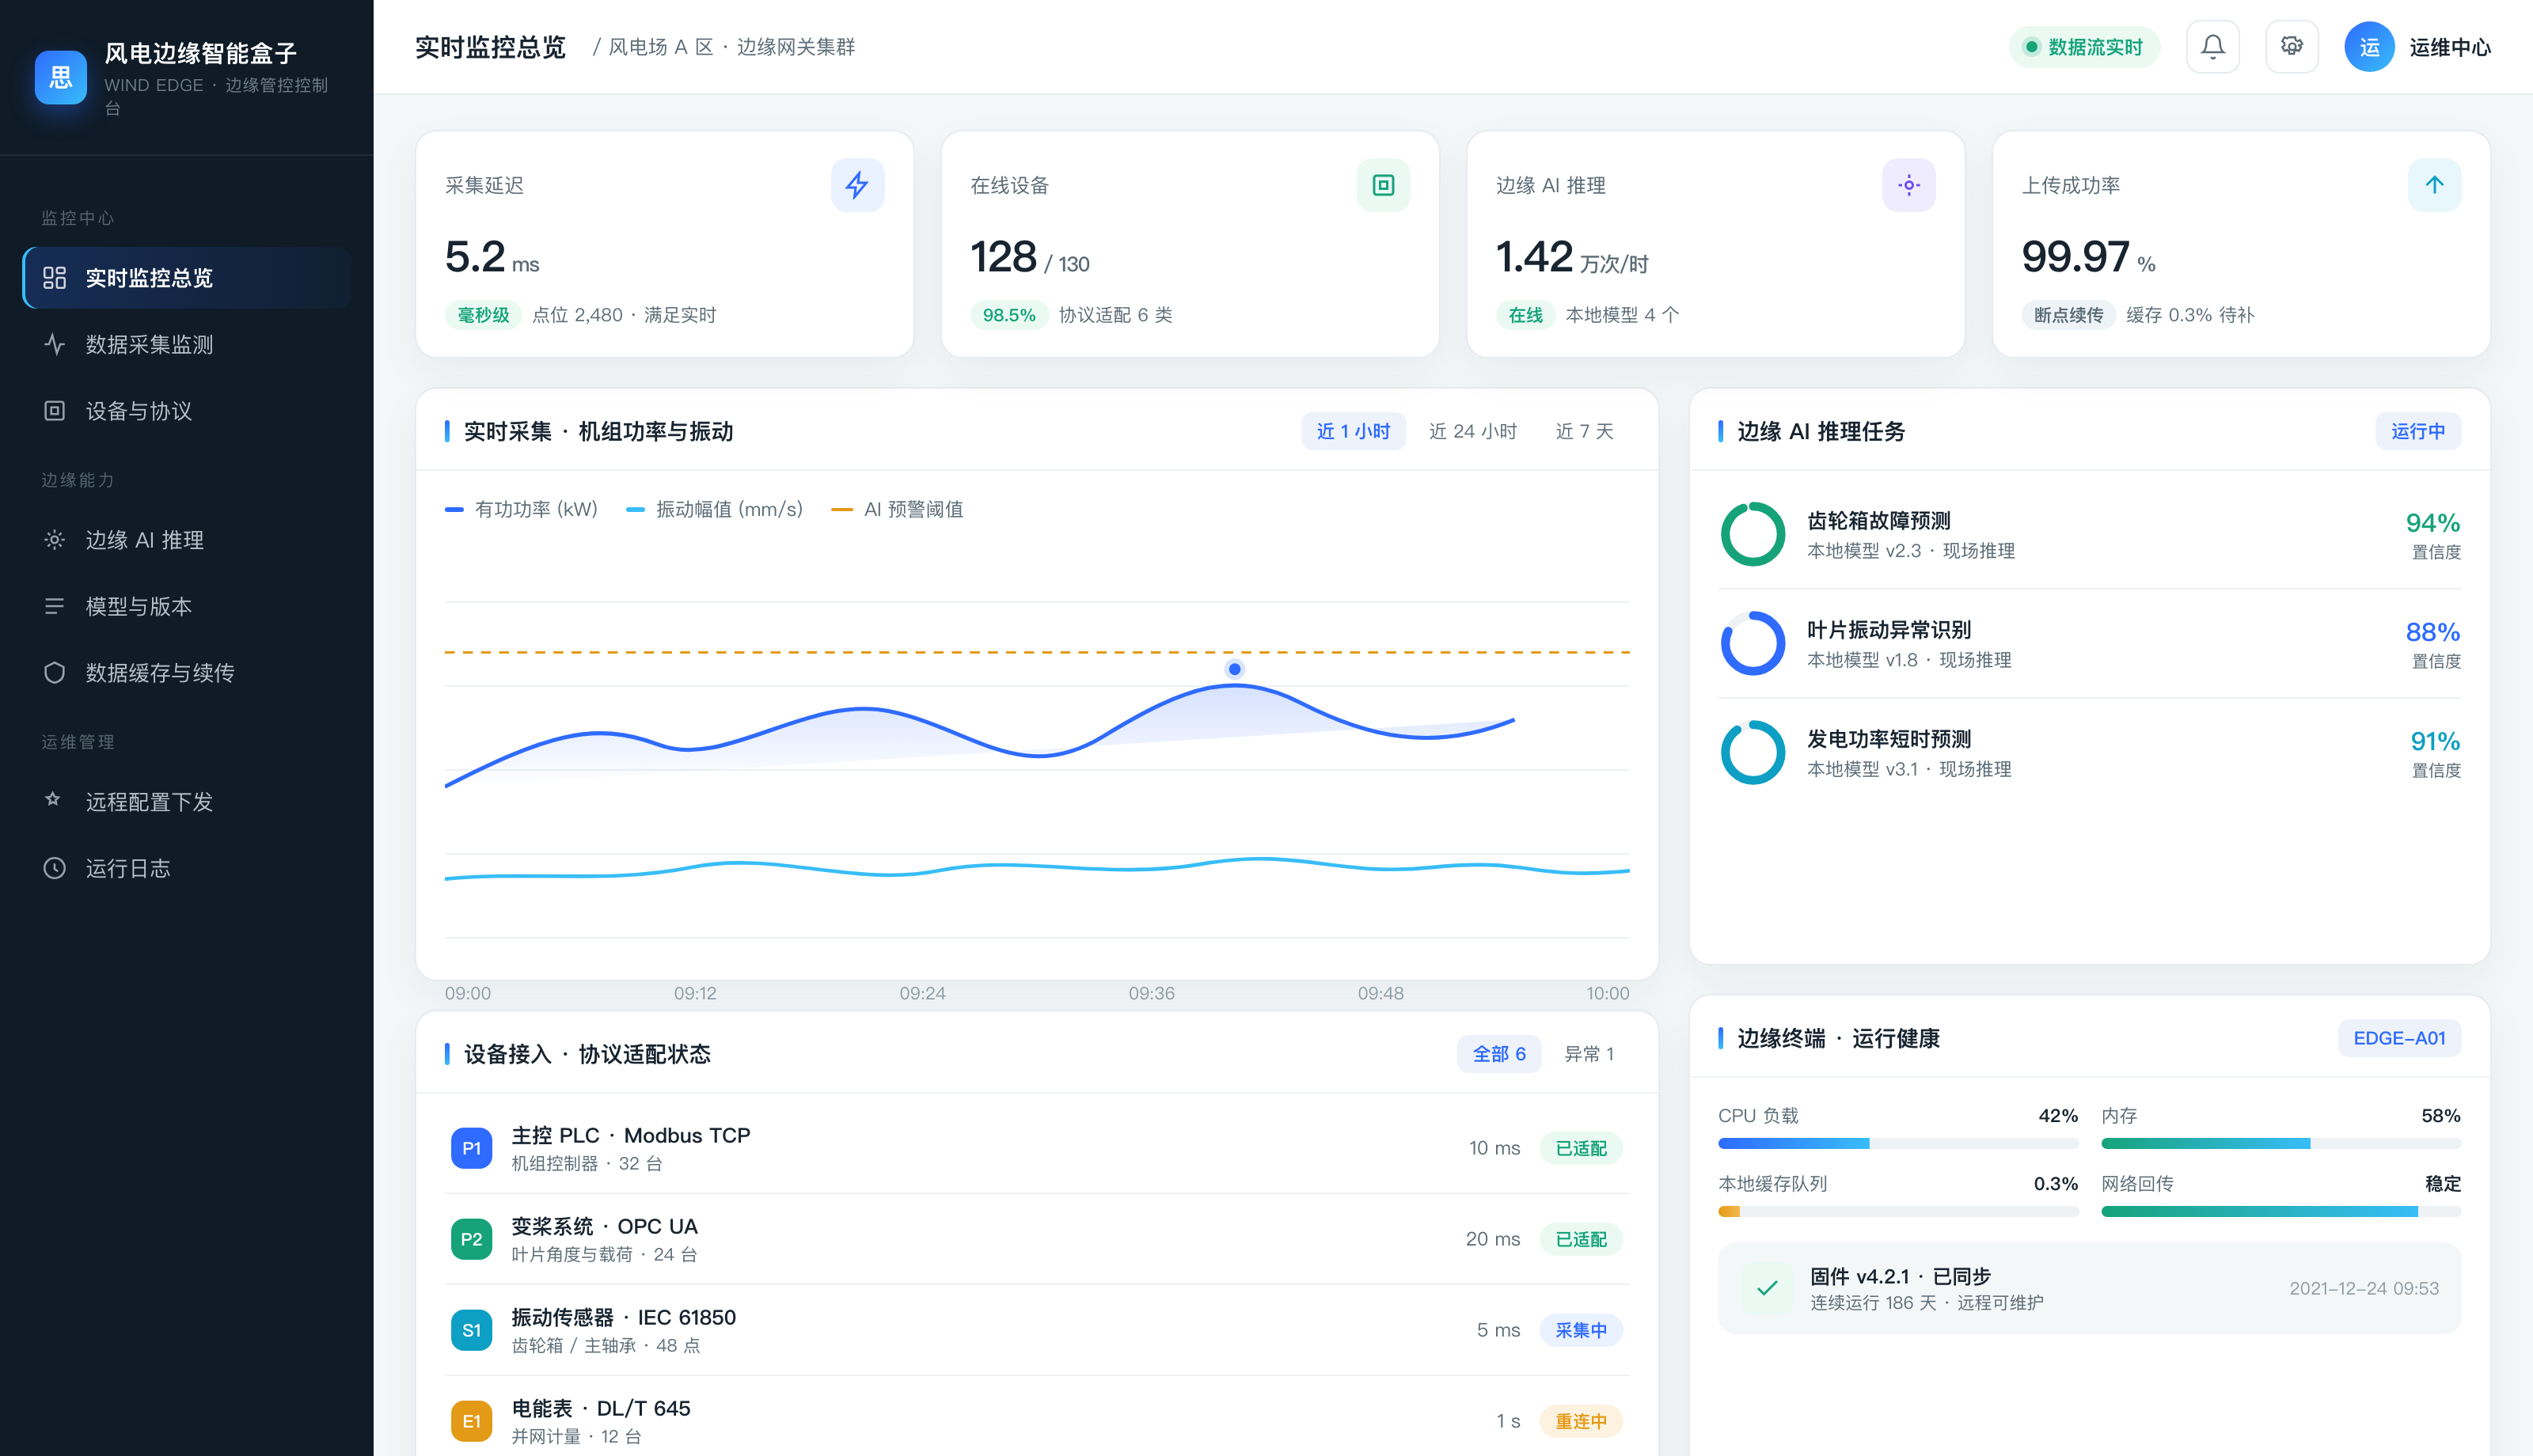Click 采集中 status for 振动传感器
This screenshot has width=2533, height=1456.
click(1581, 1330)
